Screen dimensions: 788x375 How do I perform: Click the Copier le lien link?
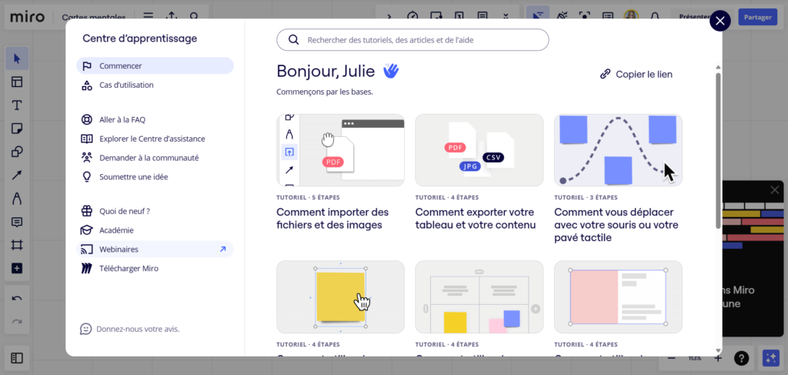pos(636,74)
